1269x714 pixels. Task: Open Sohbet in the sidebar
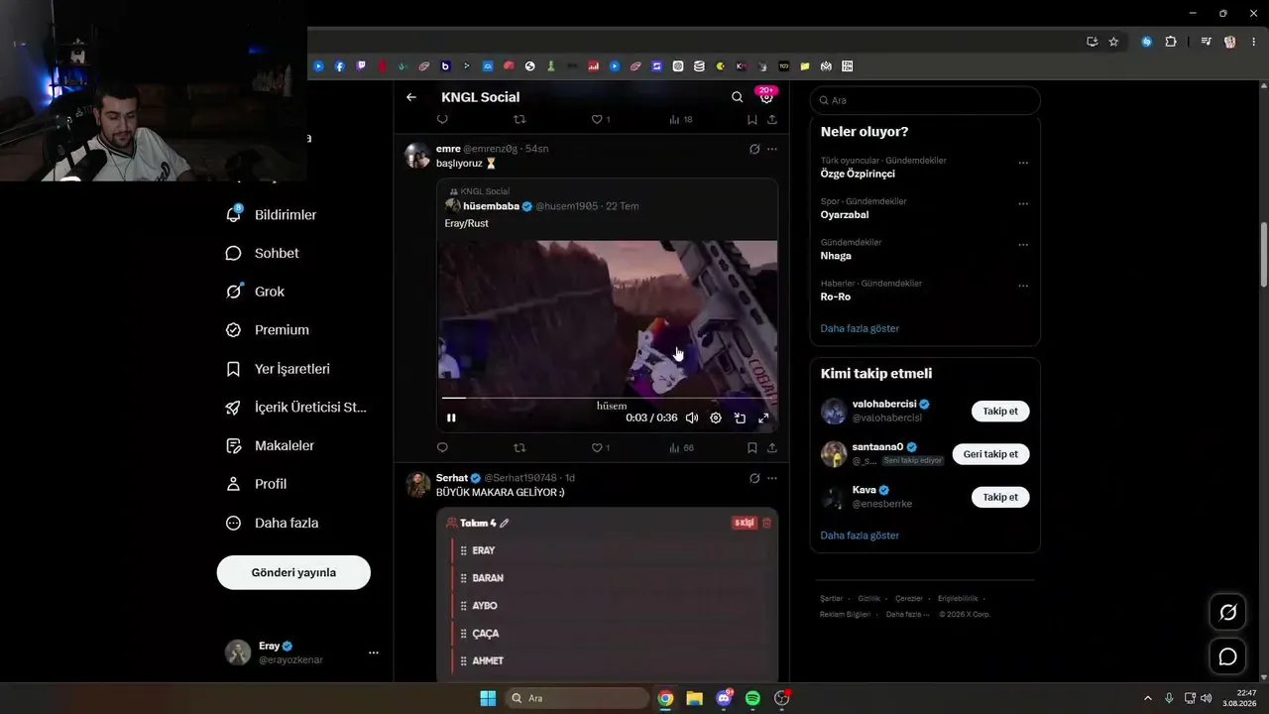[263, 253]
